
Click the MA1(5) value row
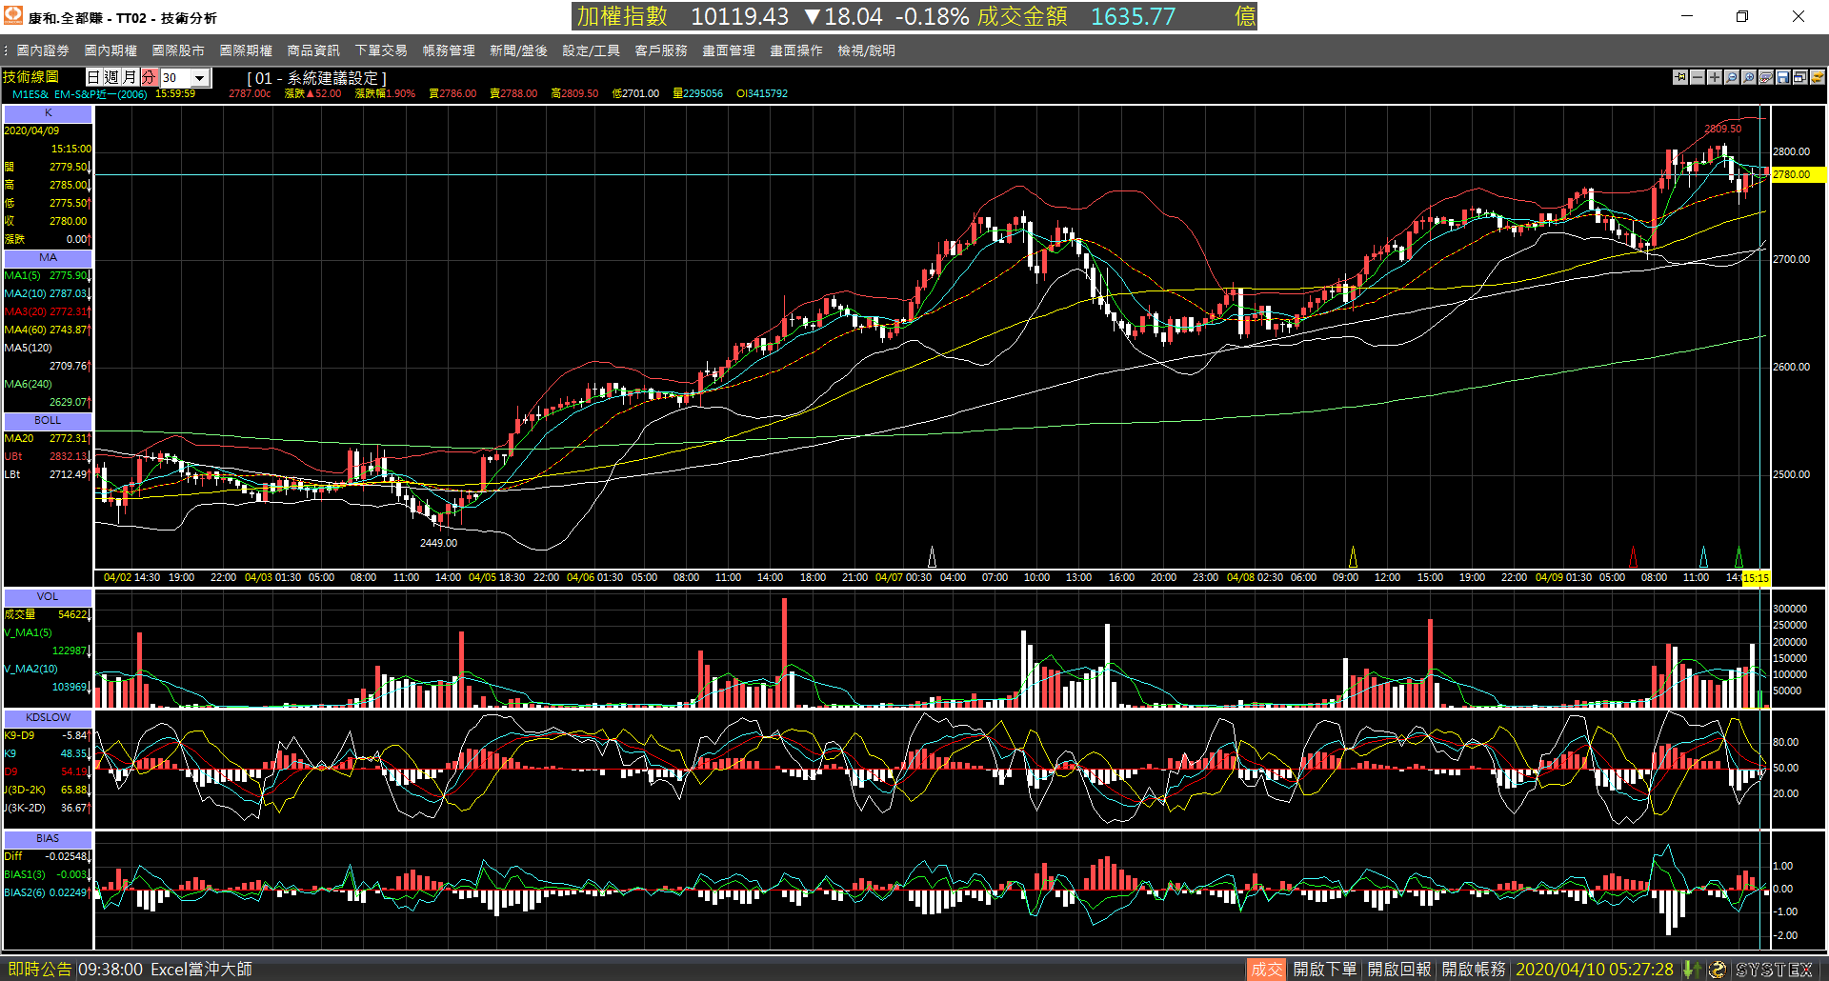47,276
